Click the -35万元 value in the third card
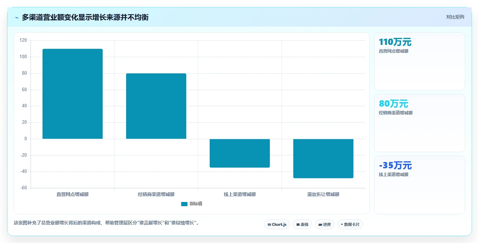479x243 pixels. pos(395,166)
